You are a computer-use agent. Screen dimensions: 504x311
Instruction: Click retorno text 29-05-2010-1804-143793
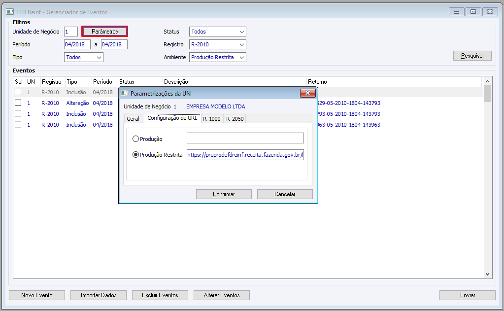pos(349,103)
